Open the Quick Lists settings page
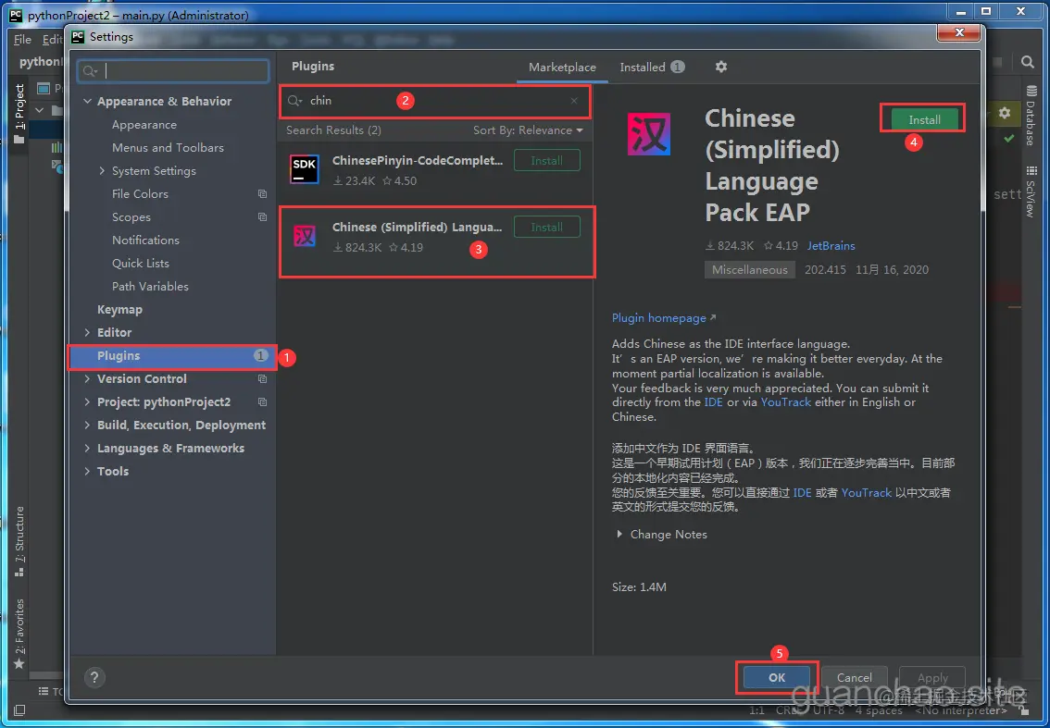 141,264
